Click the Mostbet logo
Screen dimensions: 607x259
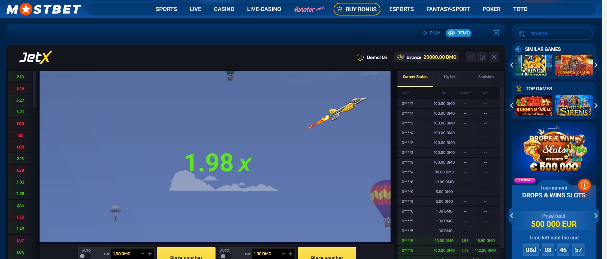[x=44, y=9]
